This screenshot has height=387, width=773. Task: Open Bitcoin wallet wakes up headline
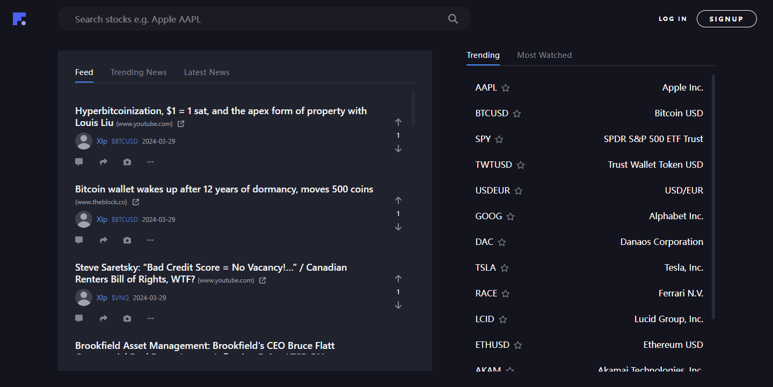pyautogui.click(x=224, y=189)
